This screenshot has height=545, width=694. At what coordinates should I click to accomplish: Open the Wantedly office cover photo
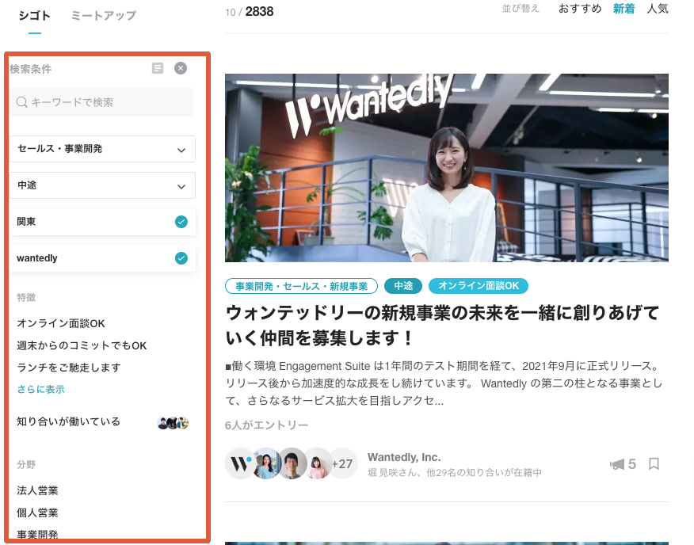point(447,168)
